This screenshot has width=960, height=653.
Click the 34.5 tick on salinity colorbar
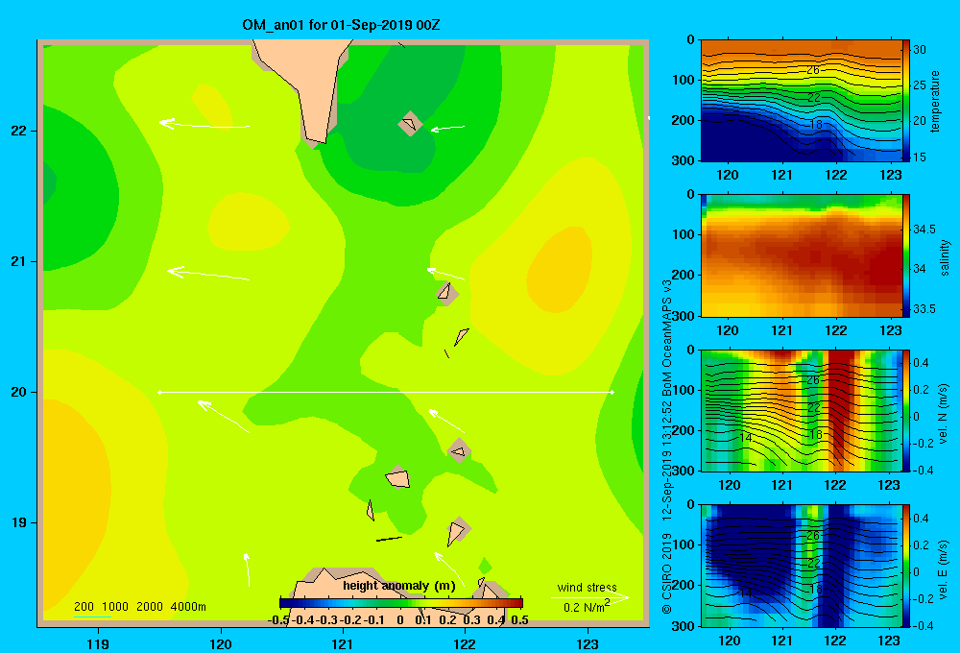(924, 229)
